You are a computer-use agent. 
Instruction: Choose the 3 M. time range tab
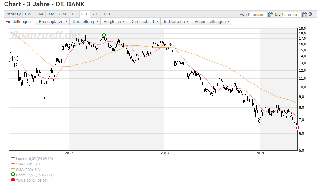point(52,14)
